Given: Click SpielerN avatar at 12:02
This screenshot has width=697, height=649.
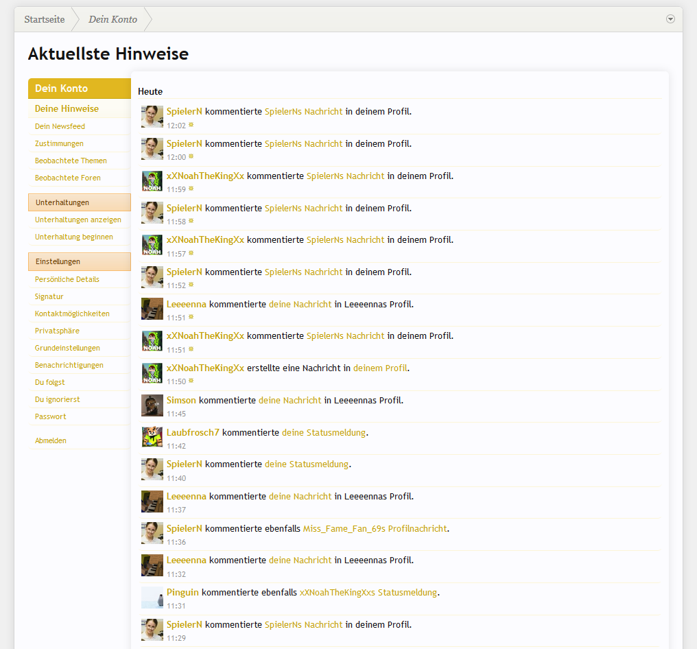Looking at the screenshot, I should click(152, 117).
